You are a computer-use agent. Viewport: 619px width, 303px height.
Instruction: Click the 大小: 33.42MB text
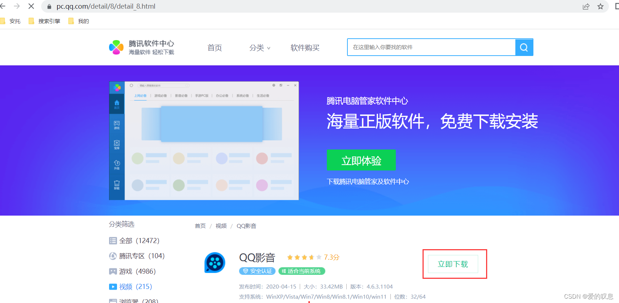click(323, 287)
